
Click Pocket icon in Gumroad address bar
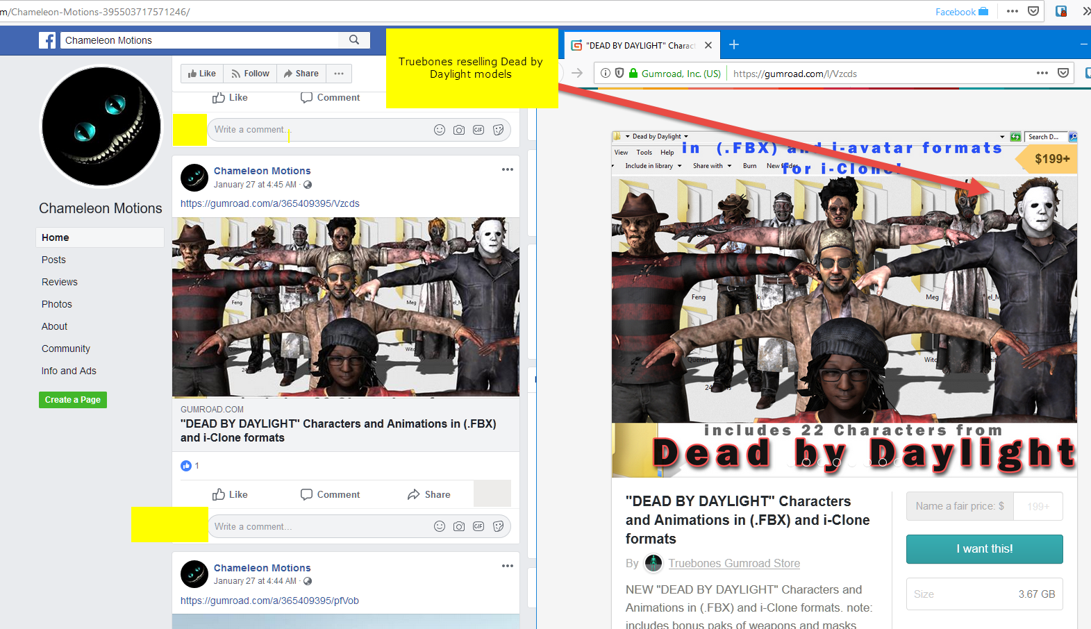coord(1063,73)
